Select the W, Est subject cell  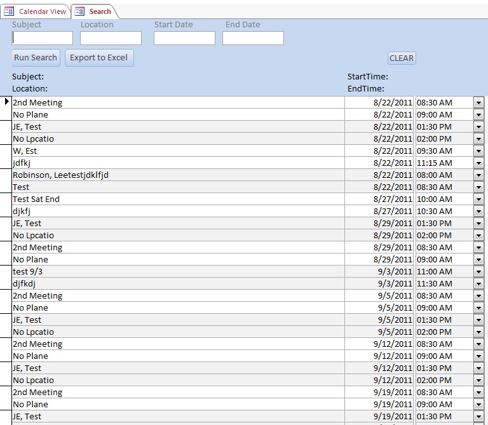click(178, 151)
